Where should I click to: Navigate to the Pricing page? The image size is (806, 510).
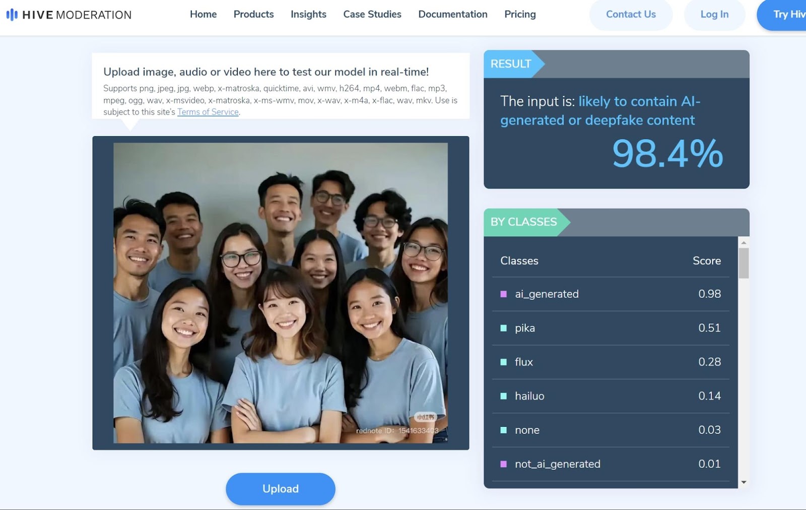click(520, 15)
